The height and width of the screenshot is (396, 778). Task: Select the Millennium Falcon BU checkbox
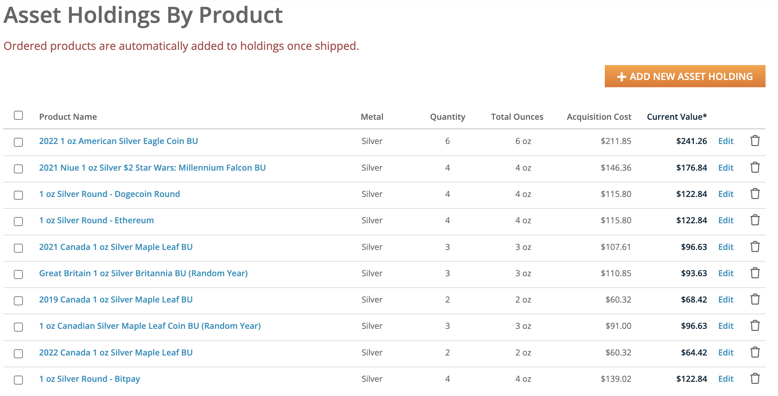point(18,169)
